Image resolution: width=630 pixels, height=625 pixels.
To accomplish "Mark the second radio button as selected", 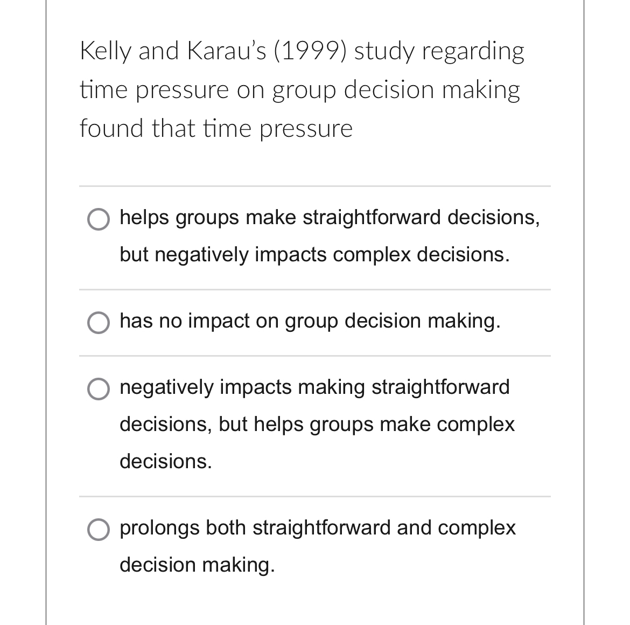I will [99, 323].
